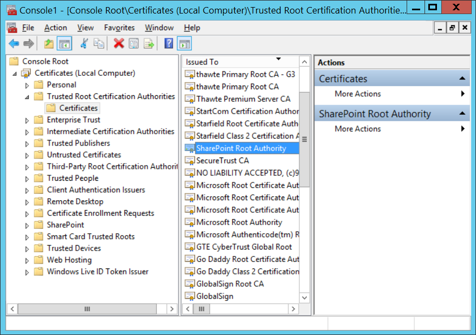Click certificate icon of StartCom Certification Authority
The height and width of the screenshot is (335, 476).
(190, 111)
